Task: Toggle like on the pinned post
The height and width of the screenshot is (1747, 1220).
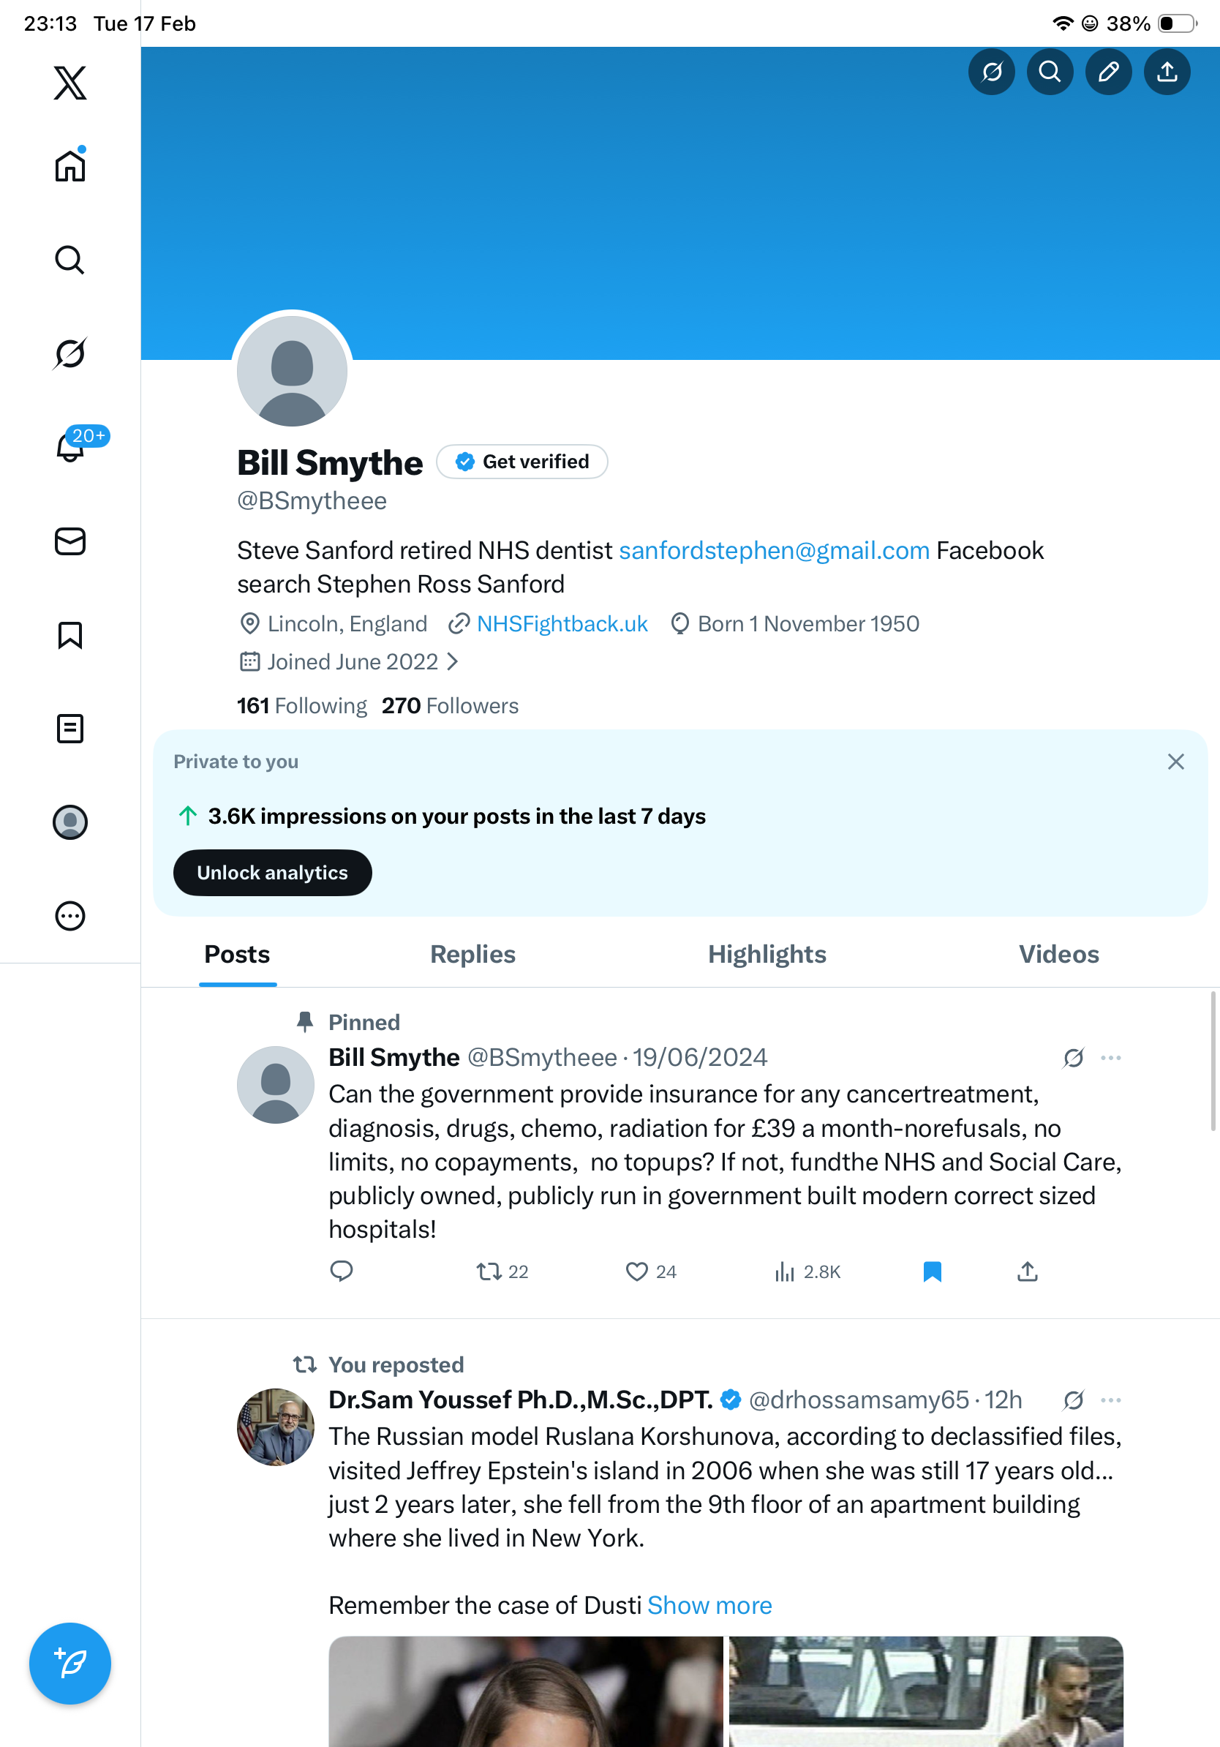Action: point(636,1271)
